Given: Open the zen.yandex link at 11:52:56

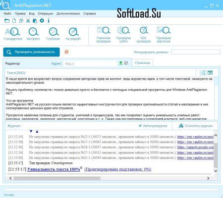Looking at the screenshot, I should (195, 152).
